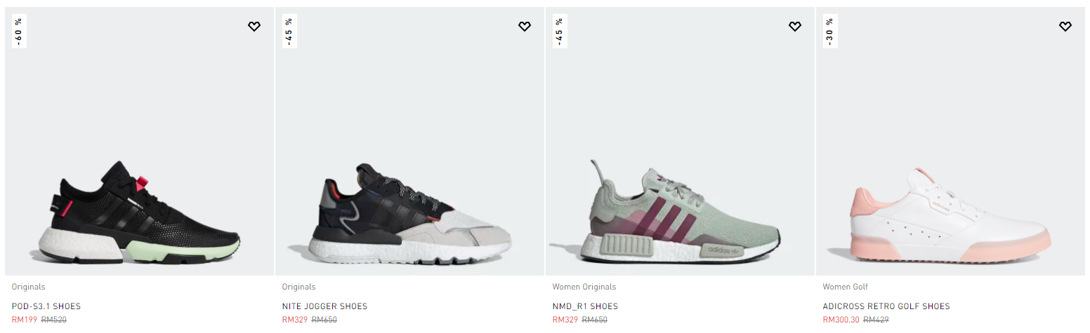
Task: Select the Women Golf category label
Action: pos(846,287)
